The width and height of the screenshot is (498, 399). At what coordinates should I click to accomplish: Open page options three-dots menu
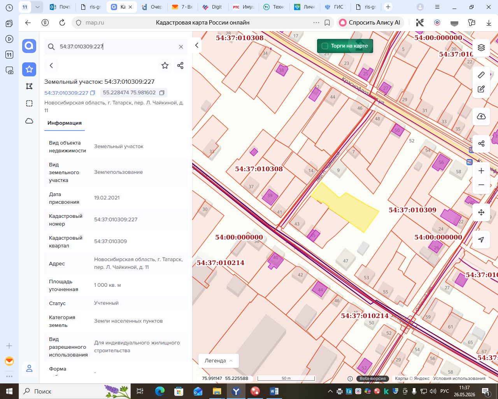pos(316,23)
